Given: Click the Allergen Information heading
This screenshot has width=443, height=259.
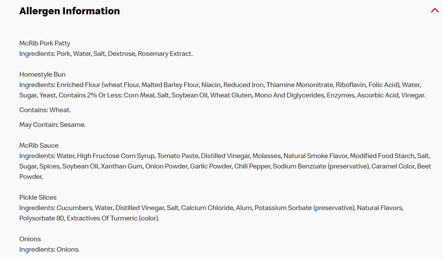Looking at the screenshot, I should coord(70,11).
